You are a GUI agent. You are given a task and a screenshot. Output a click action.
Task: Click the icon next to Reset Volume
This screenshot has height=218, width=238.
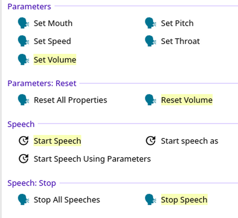[x=150, y=100]
